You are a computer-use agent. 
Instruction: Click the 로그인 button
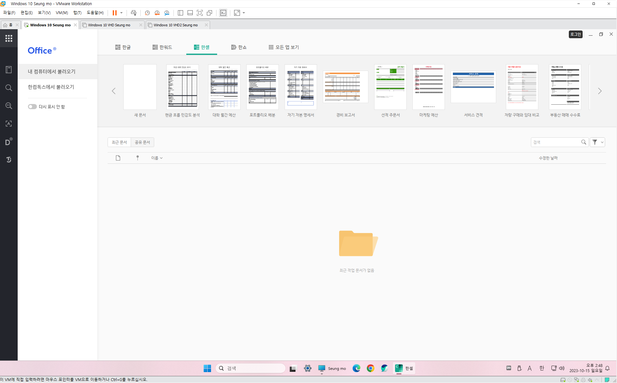click(576, 34)
